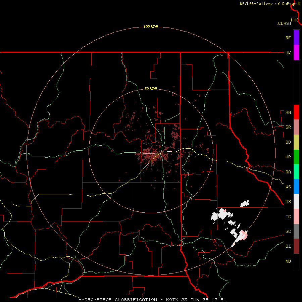
Task: Click the purple RF color swatch
Action: click(x=296, y=37)
